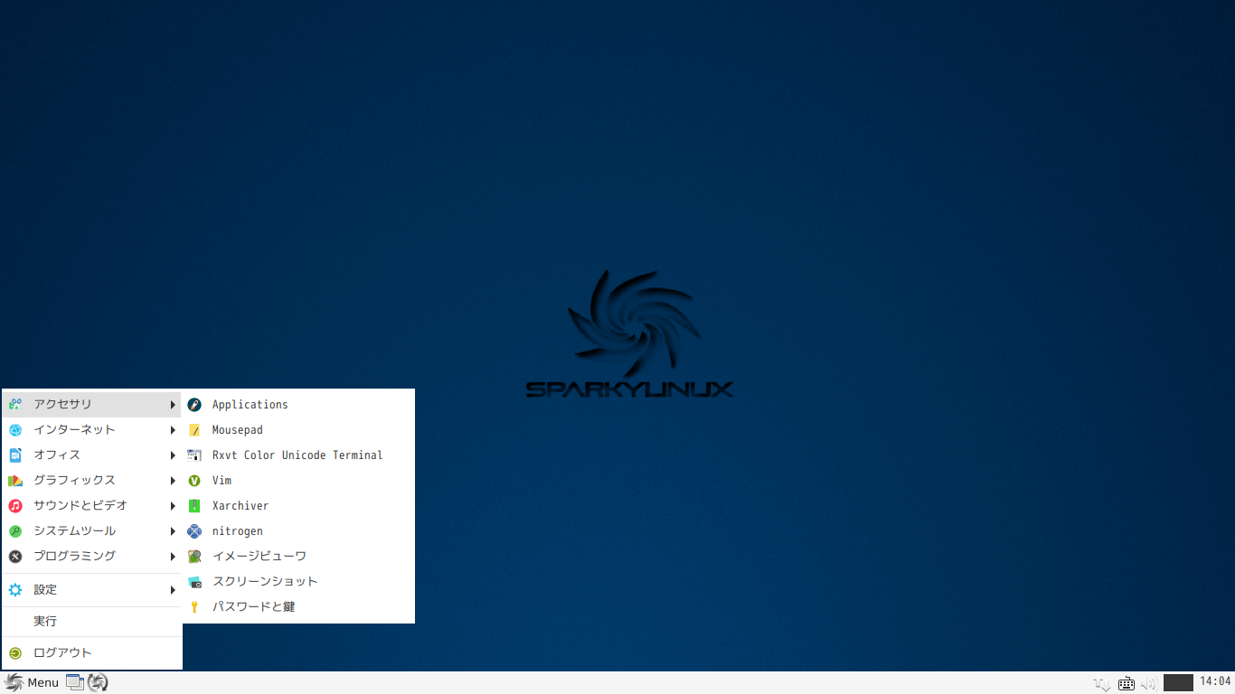Click サウンドとビデオ music note icon
The width and height of the screenshot is (1235, 694).
pyautogui.click(x=15, y=506)
